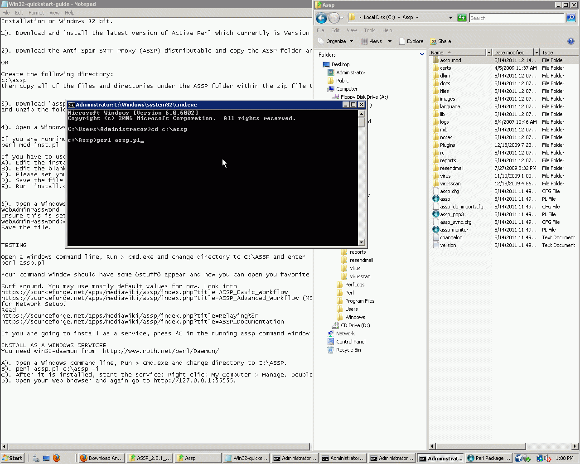Switch to Assp folder taskbar button
The image size is (580, 464).
tap(198, 458)
